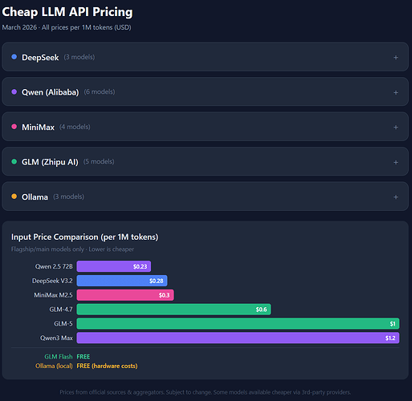
Task: Open the Ollama provider heading
Action: (35, 197)
